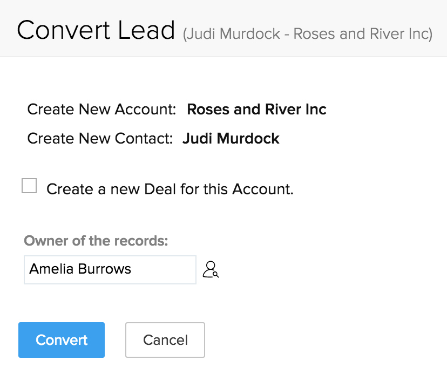Screen dimensions: 447x374
Task: Enable the create new Deal checkbox
Action: coord(29,187)
